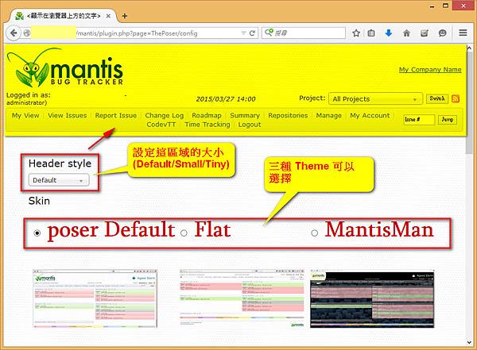
Task: Open Time Tracking menu item
Action: click(x=207, y=125)
